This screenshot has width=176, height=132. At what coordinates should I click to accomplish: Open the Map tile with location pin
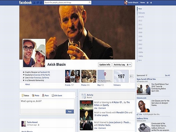(105, 76)
